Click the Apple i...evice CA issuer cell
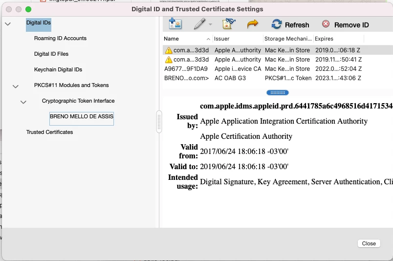This screenshot has width=393, height=261. click(x=238, y=69)
